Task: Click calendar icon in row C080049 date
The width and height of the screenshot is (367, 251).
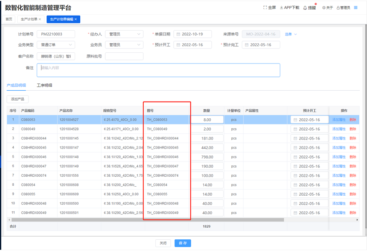Action: (x=295, y=129)
